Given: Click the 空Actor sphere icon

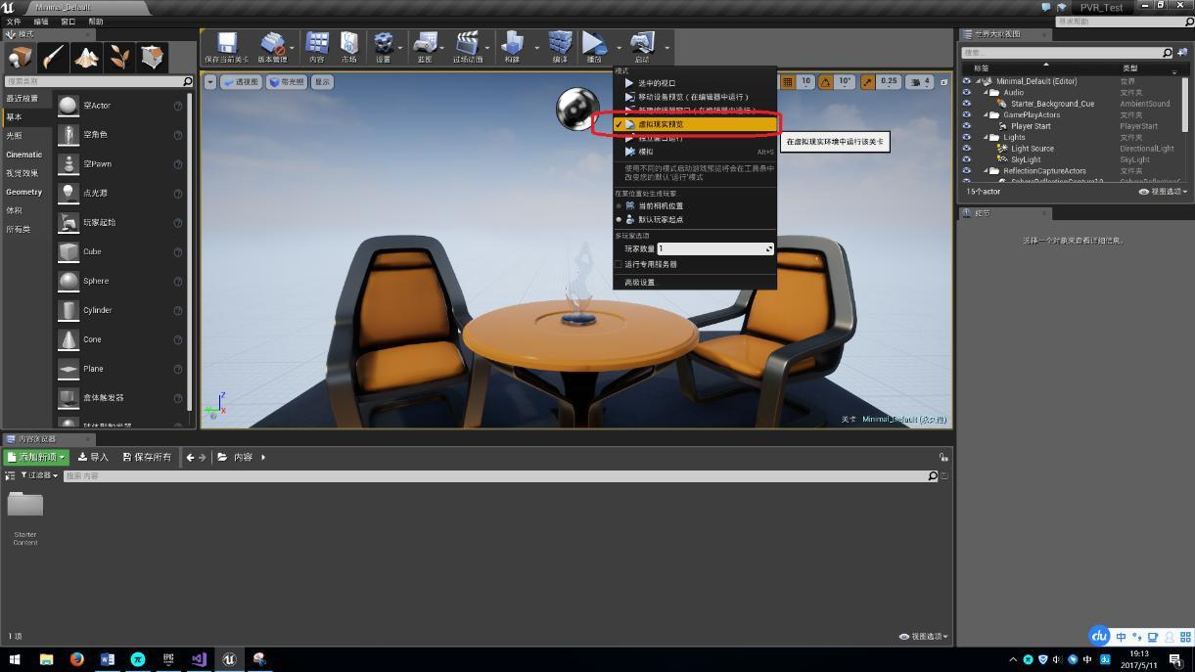Looking at the screenshot, I should coord(68,106).
